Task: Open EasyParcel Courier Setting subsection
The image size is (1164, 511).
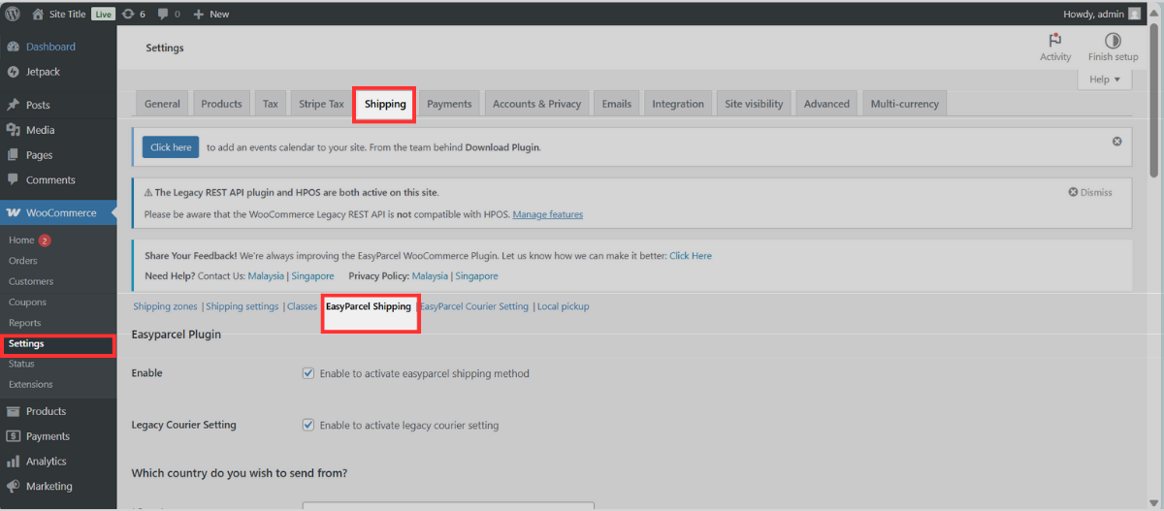Action: 474,306
